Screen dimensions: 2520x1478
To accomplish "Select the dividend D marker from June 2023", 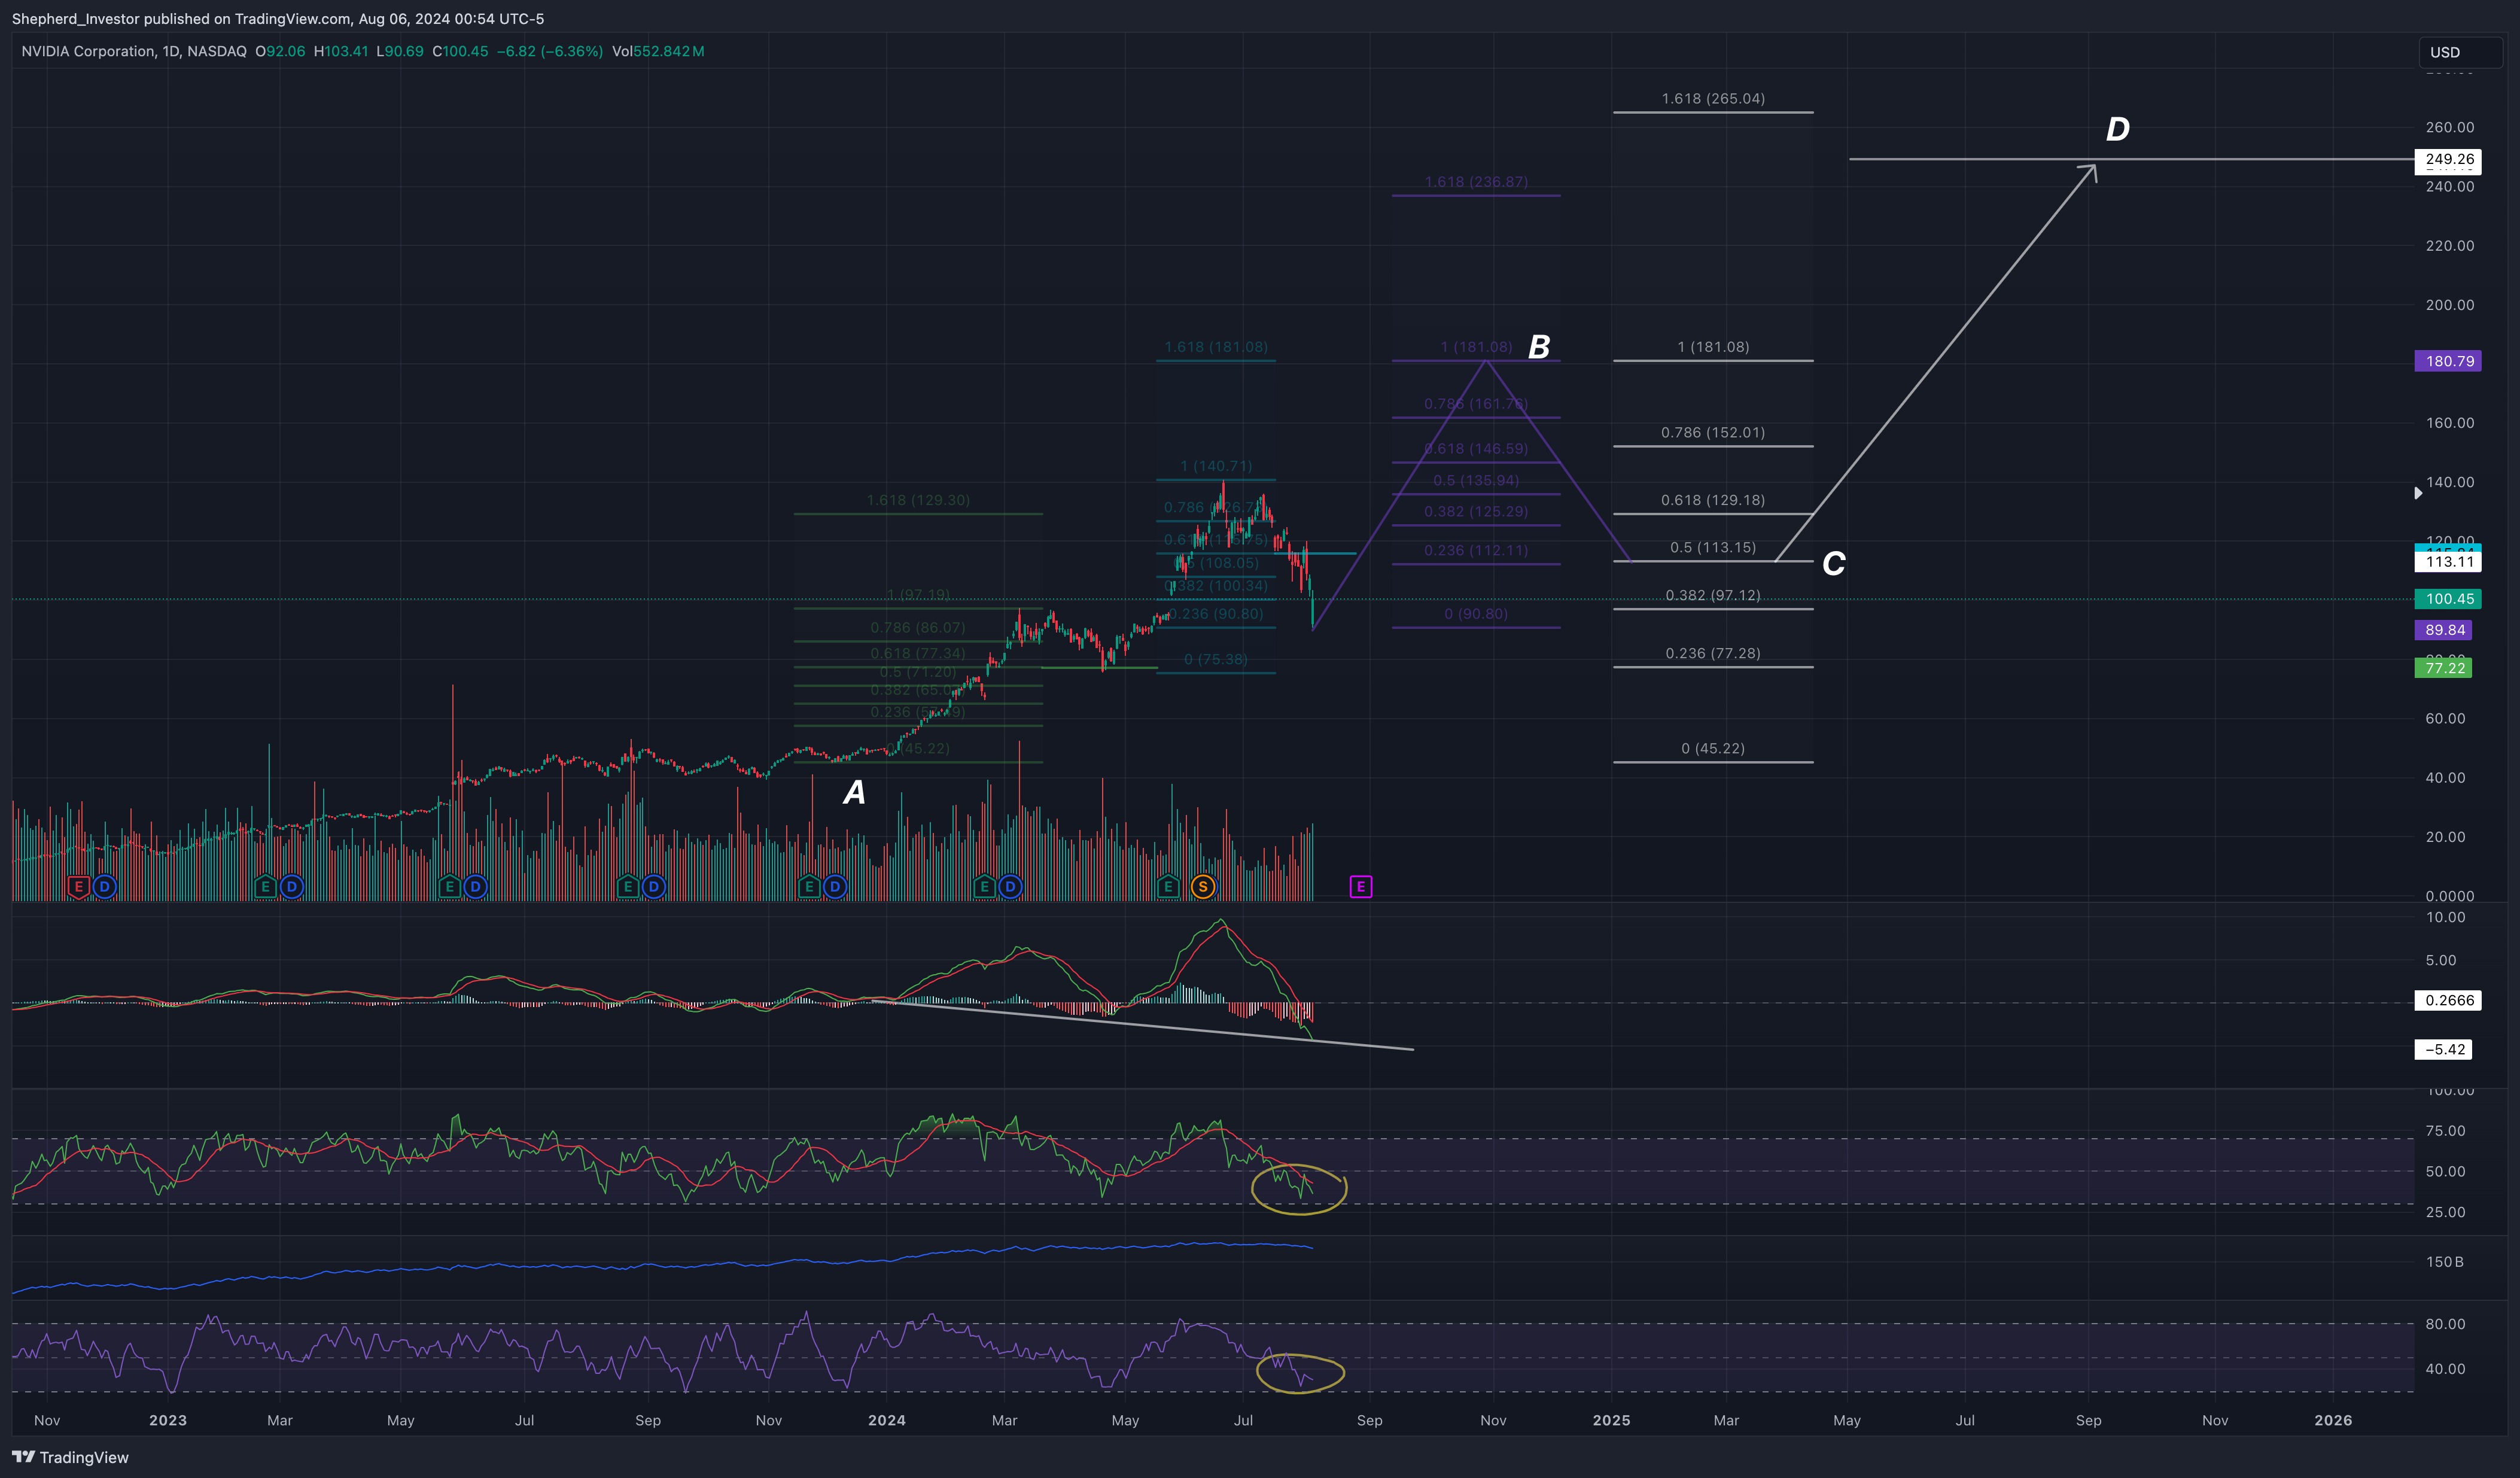I will [475, 886].
